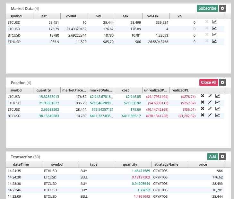Close the LTCUSD position with X icon
234x199 pixels.
point(203,96)
